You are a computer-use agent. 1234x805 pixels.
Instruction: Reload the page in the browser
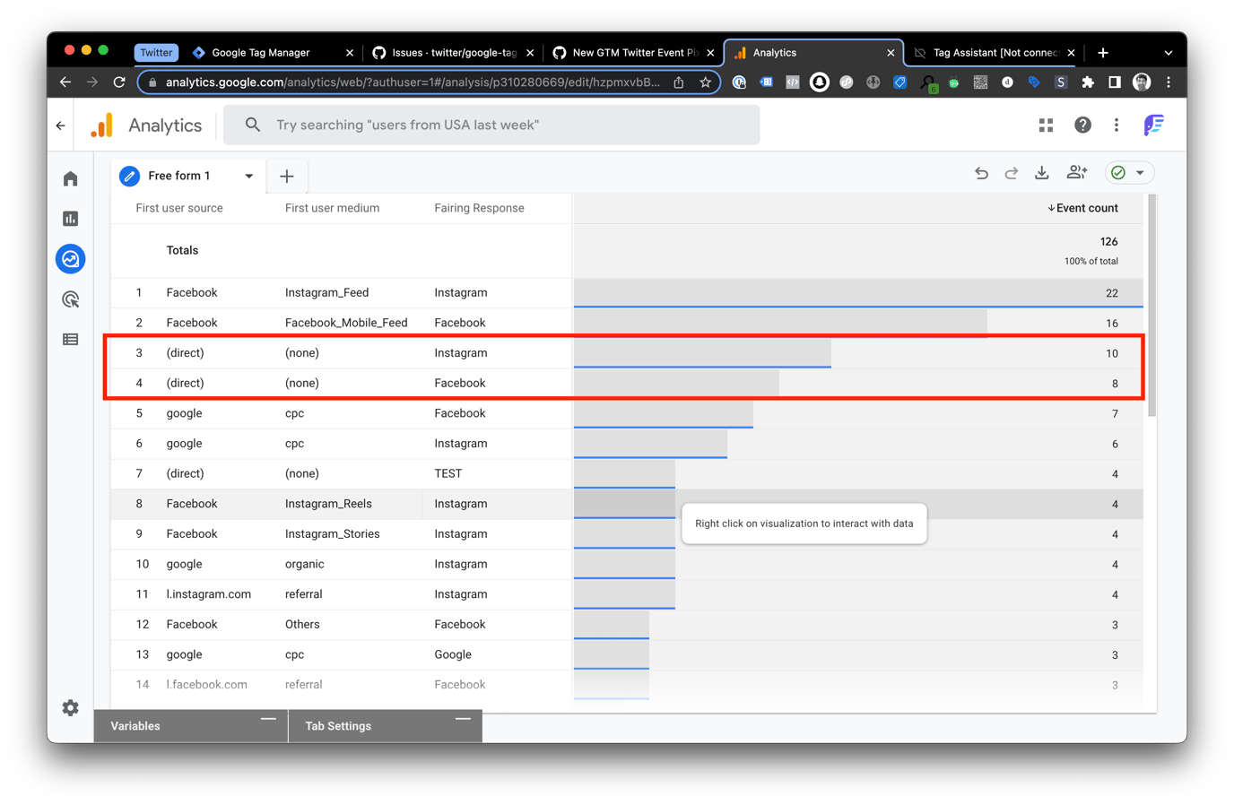point(119,82)
